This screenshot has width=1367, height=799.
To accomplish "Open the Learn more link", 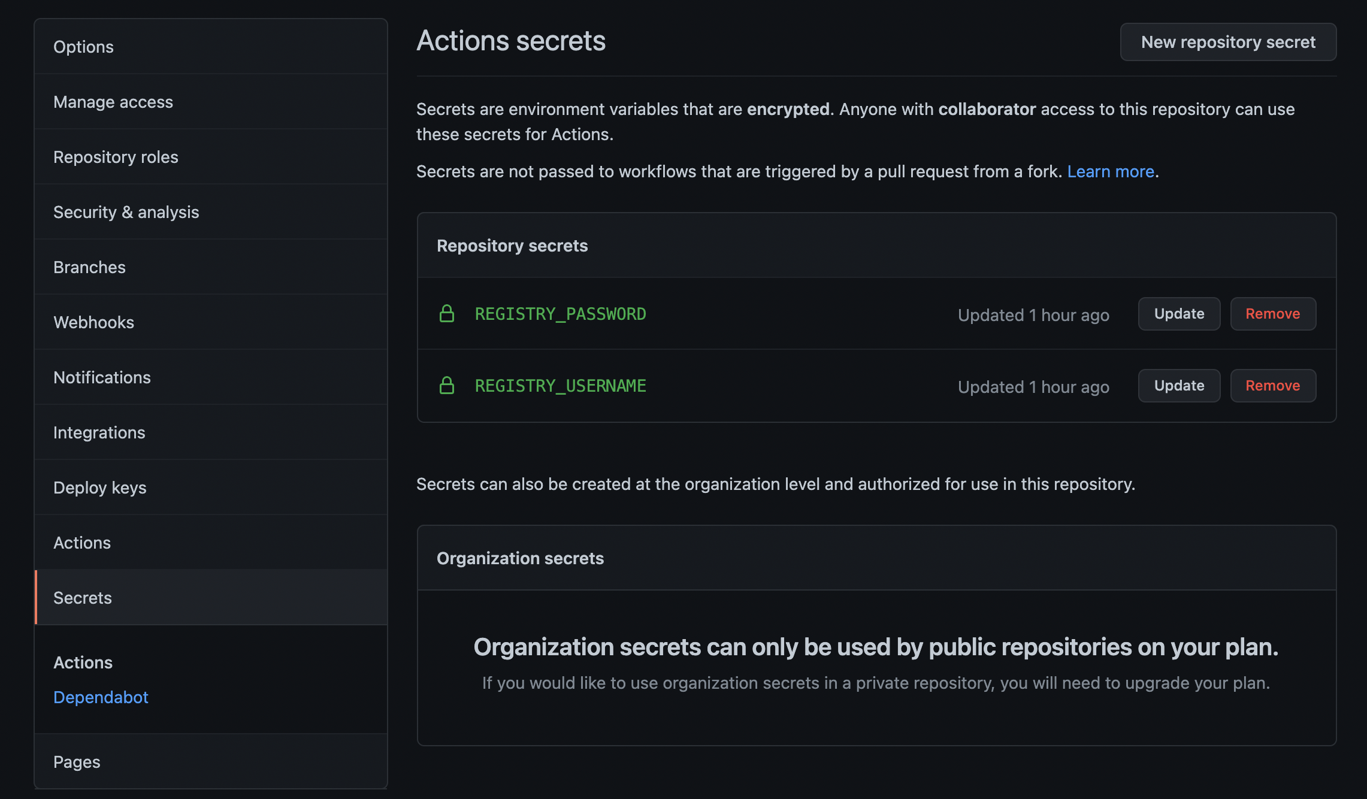I will tap(1111, 171).
